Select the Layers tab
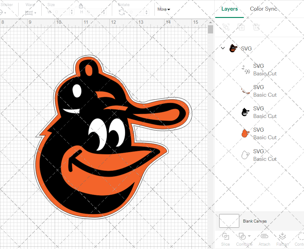 pos(230,9)
